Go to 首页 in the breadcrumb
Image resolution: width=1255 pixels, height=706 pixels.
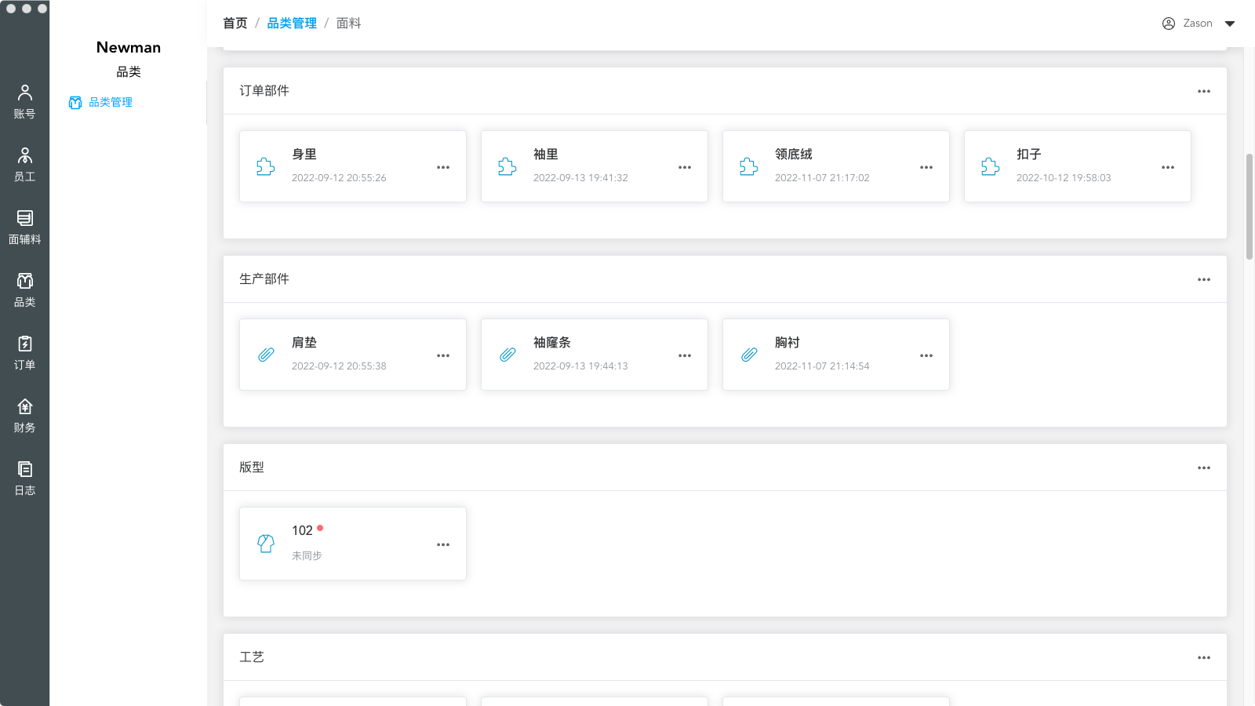coord(235,24)
